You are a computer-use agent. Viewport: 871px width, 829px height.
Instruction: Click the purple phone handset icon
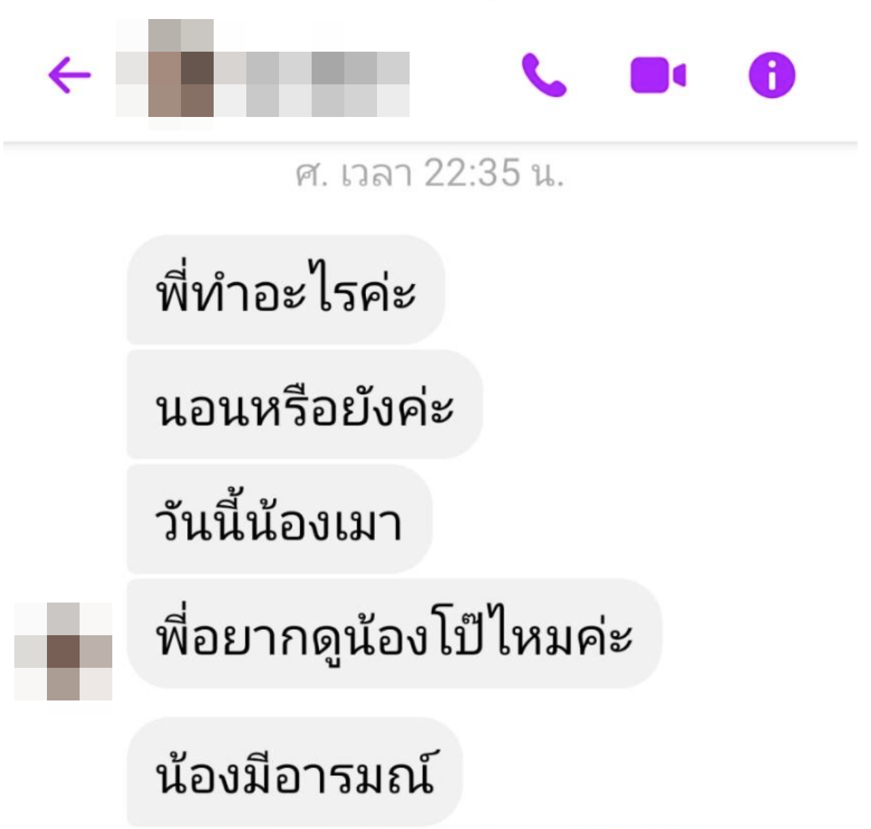(544, 75)
